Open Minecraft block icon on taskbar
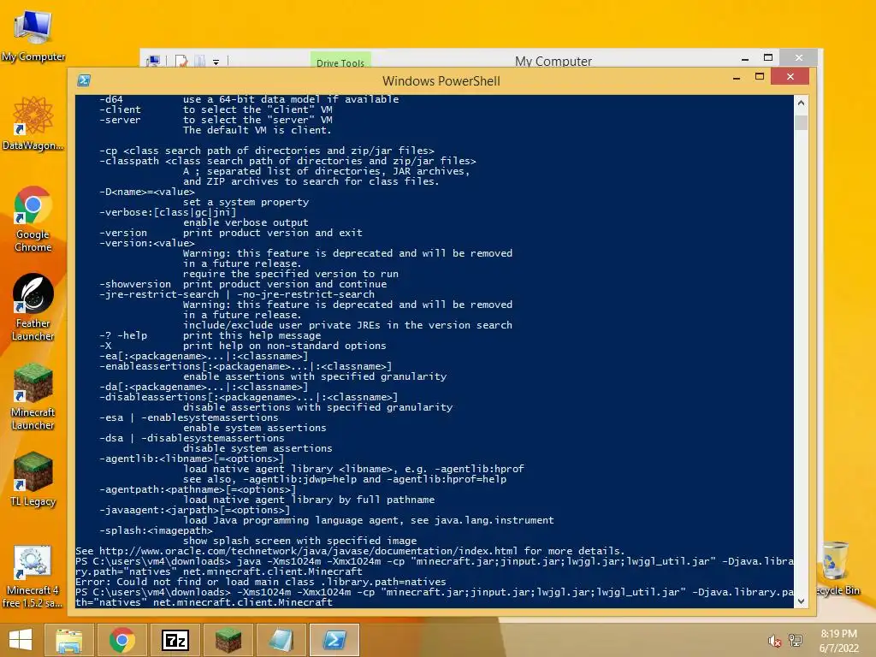876x657 pixels. click(x=228, y=640)
